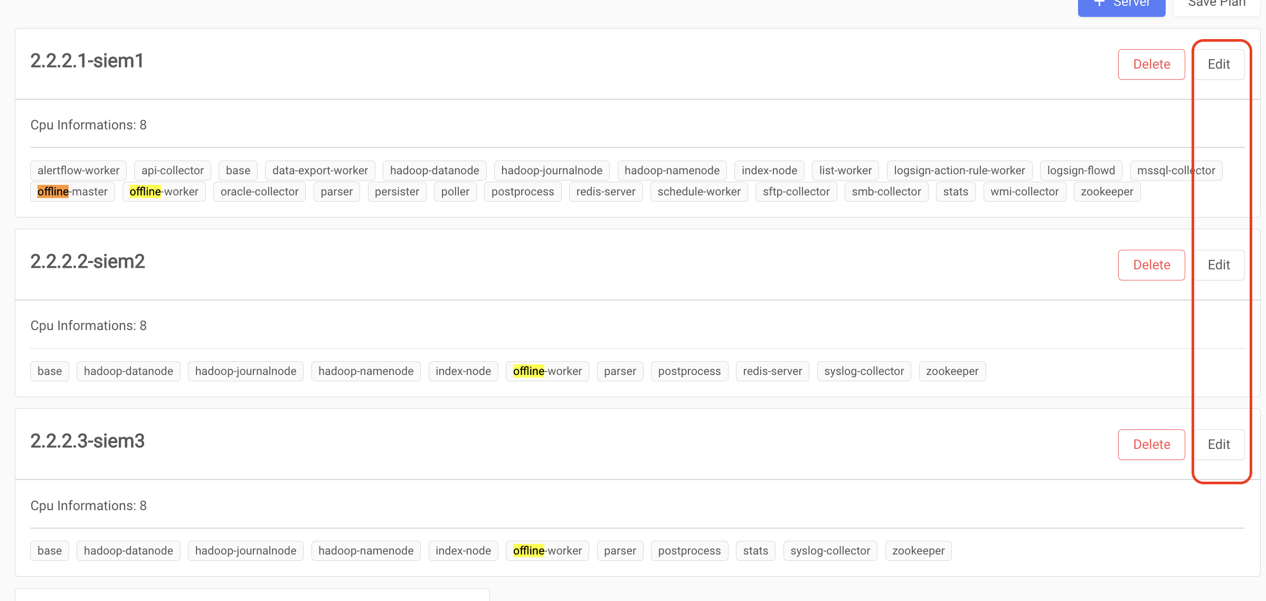Click the hadoop-datanode tag in siem1
Viewport: 1266px width, 601px height.
[x=434, y=171]
